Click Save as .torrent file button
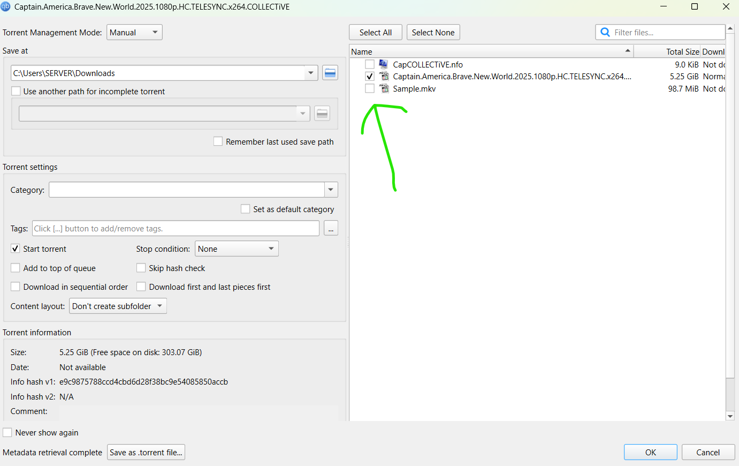 [146, 452]
